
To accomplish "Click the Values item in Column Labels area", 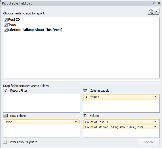I will click(x=121, y=97).
